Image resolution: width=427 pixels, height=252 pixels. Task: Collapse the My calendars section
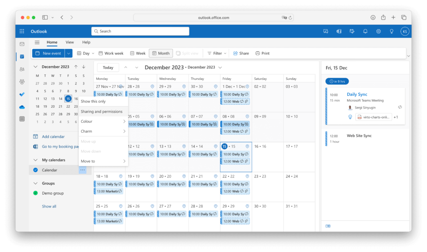click(x=35, y=160)
